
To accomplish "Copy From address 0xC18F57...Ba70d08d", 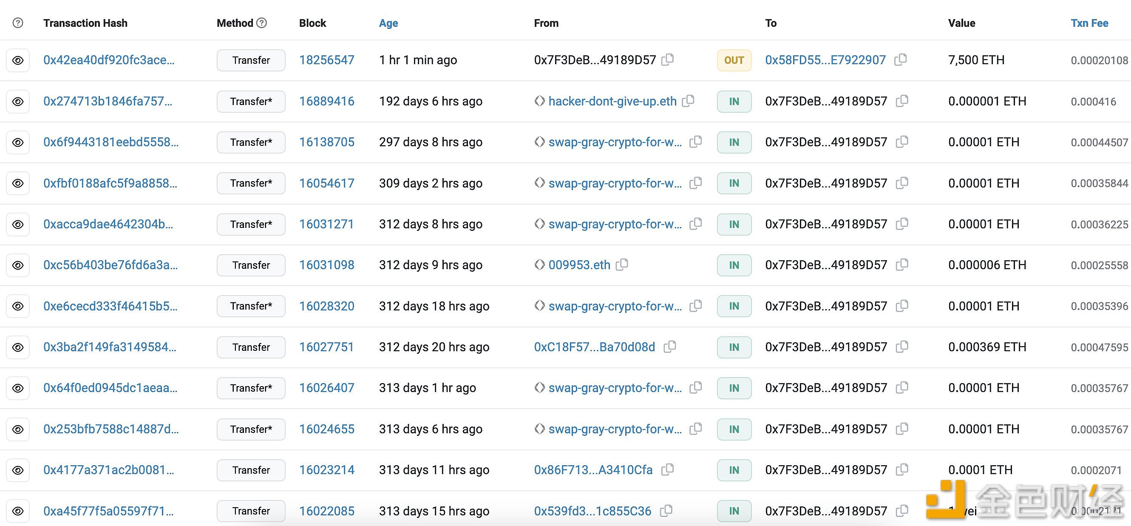I will click(x=669, y=346).
